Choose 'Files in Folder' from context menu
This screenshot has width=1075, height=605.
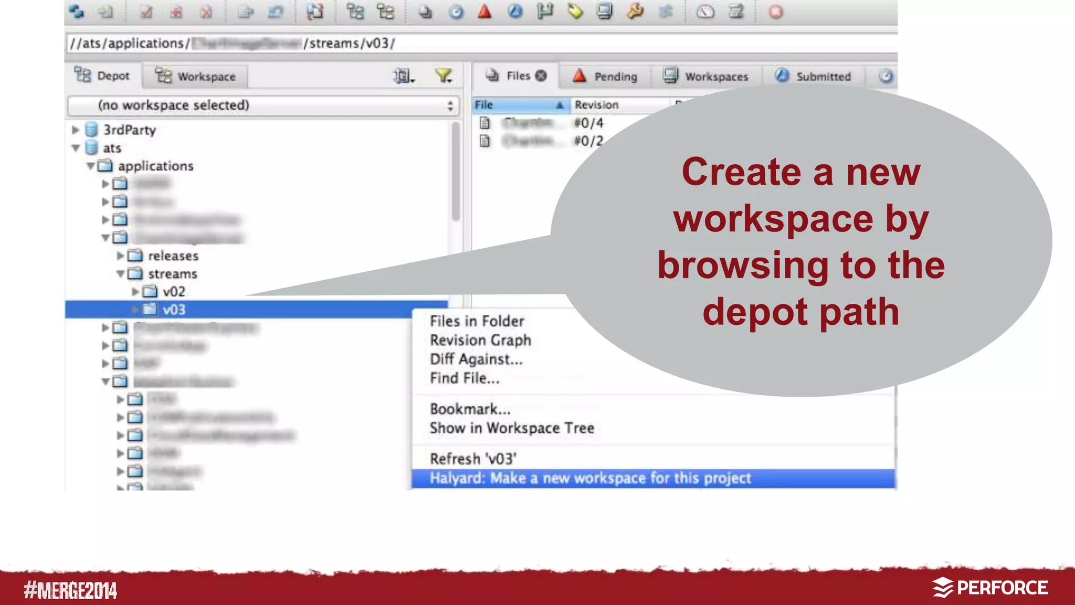(477, 321)
